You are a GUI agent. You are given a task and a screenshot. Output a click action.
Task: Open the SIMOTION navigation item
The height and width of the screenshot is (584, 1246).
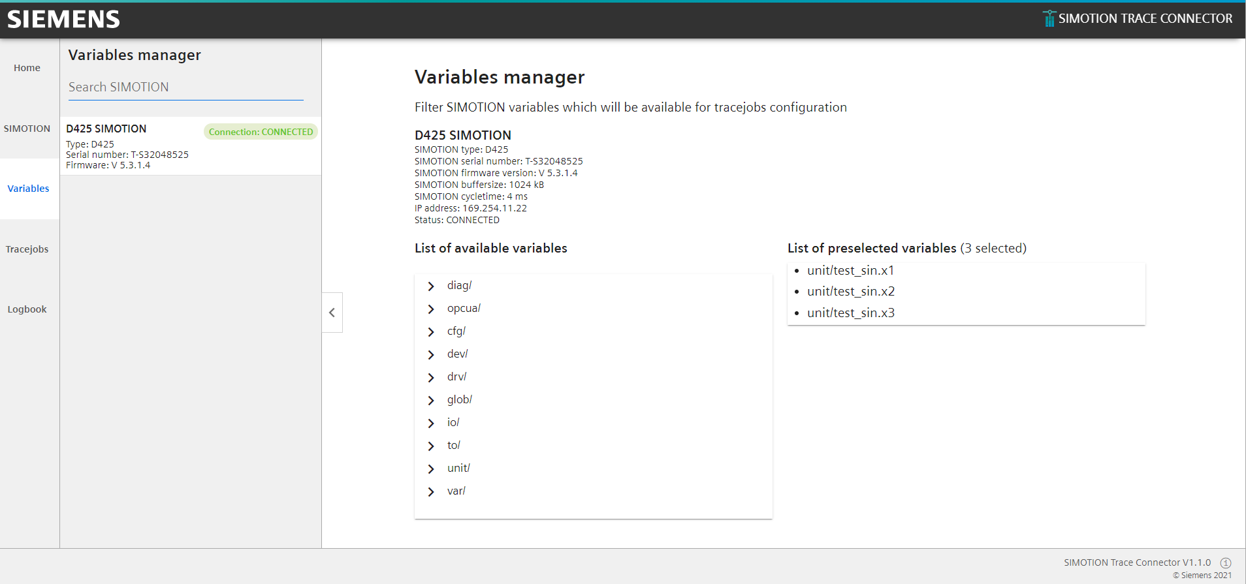click(x=27, y=129)
